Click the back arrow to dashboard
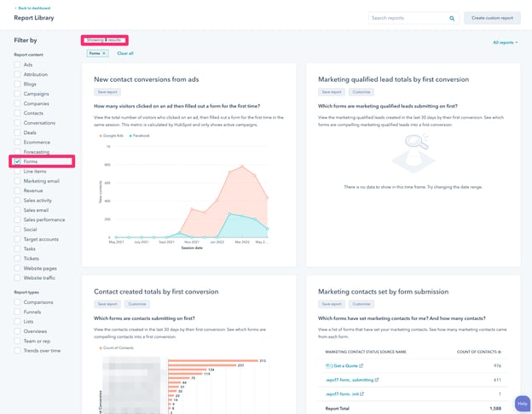 coord(15,8)
